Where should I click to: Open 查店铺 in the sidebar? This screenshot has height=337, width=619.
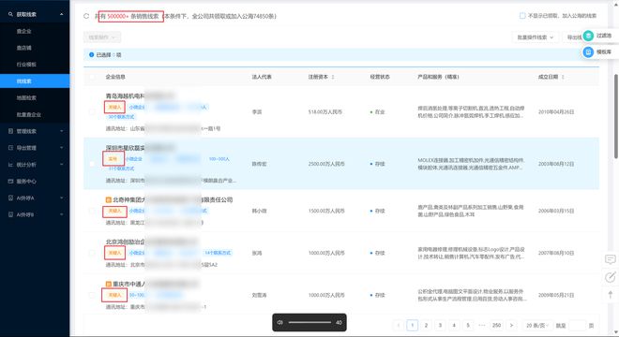pos(23,48)
